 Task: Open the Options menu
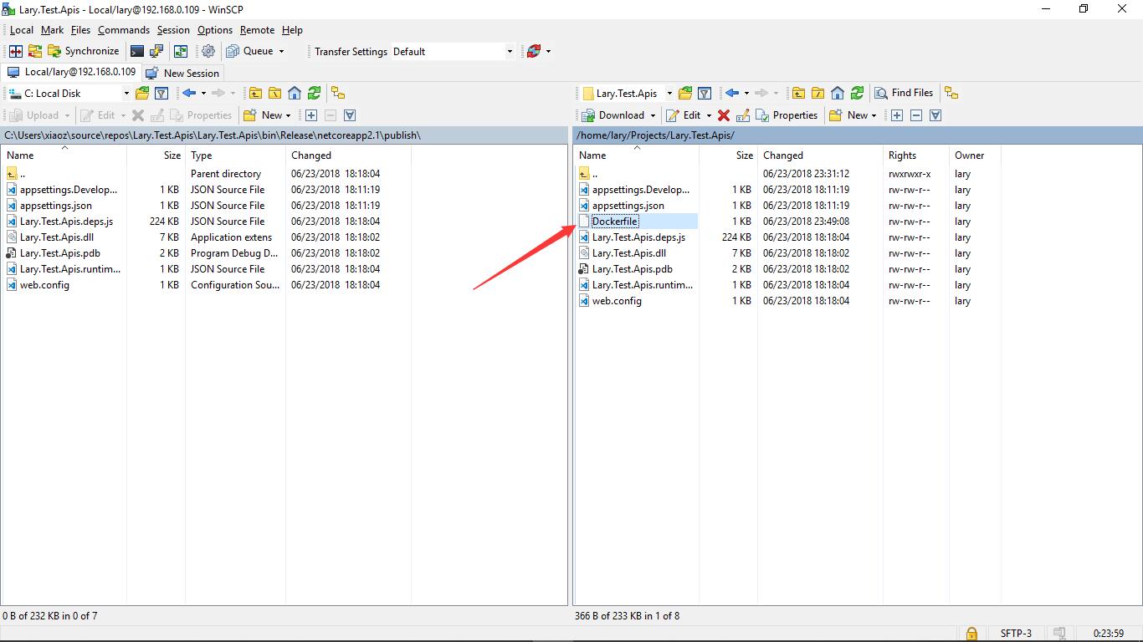215,30
